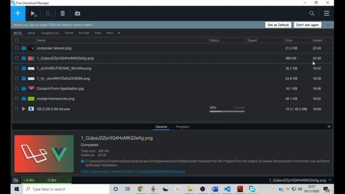345x194 pixels.
Task: Click the Set as Default button
Action: 278,25
